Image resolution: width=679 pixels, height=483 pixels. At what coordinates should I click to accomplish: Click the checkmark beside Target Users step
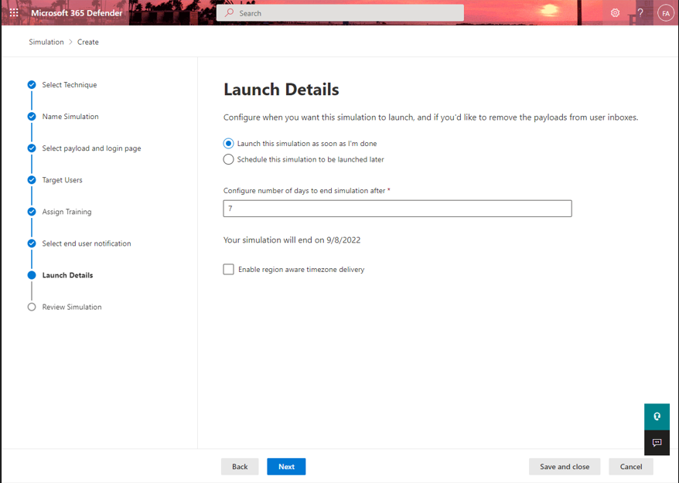pos(31,179)
